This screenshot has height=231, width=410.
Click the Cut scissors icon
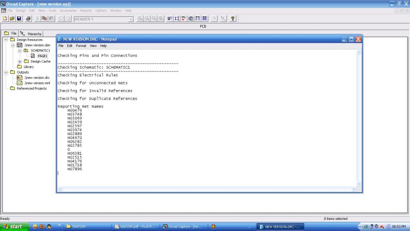click(37, 18)
